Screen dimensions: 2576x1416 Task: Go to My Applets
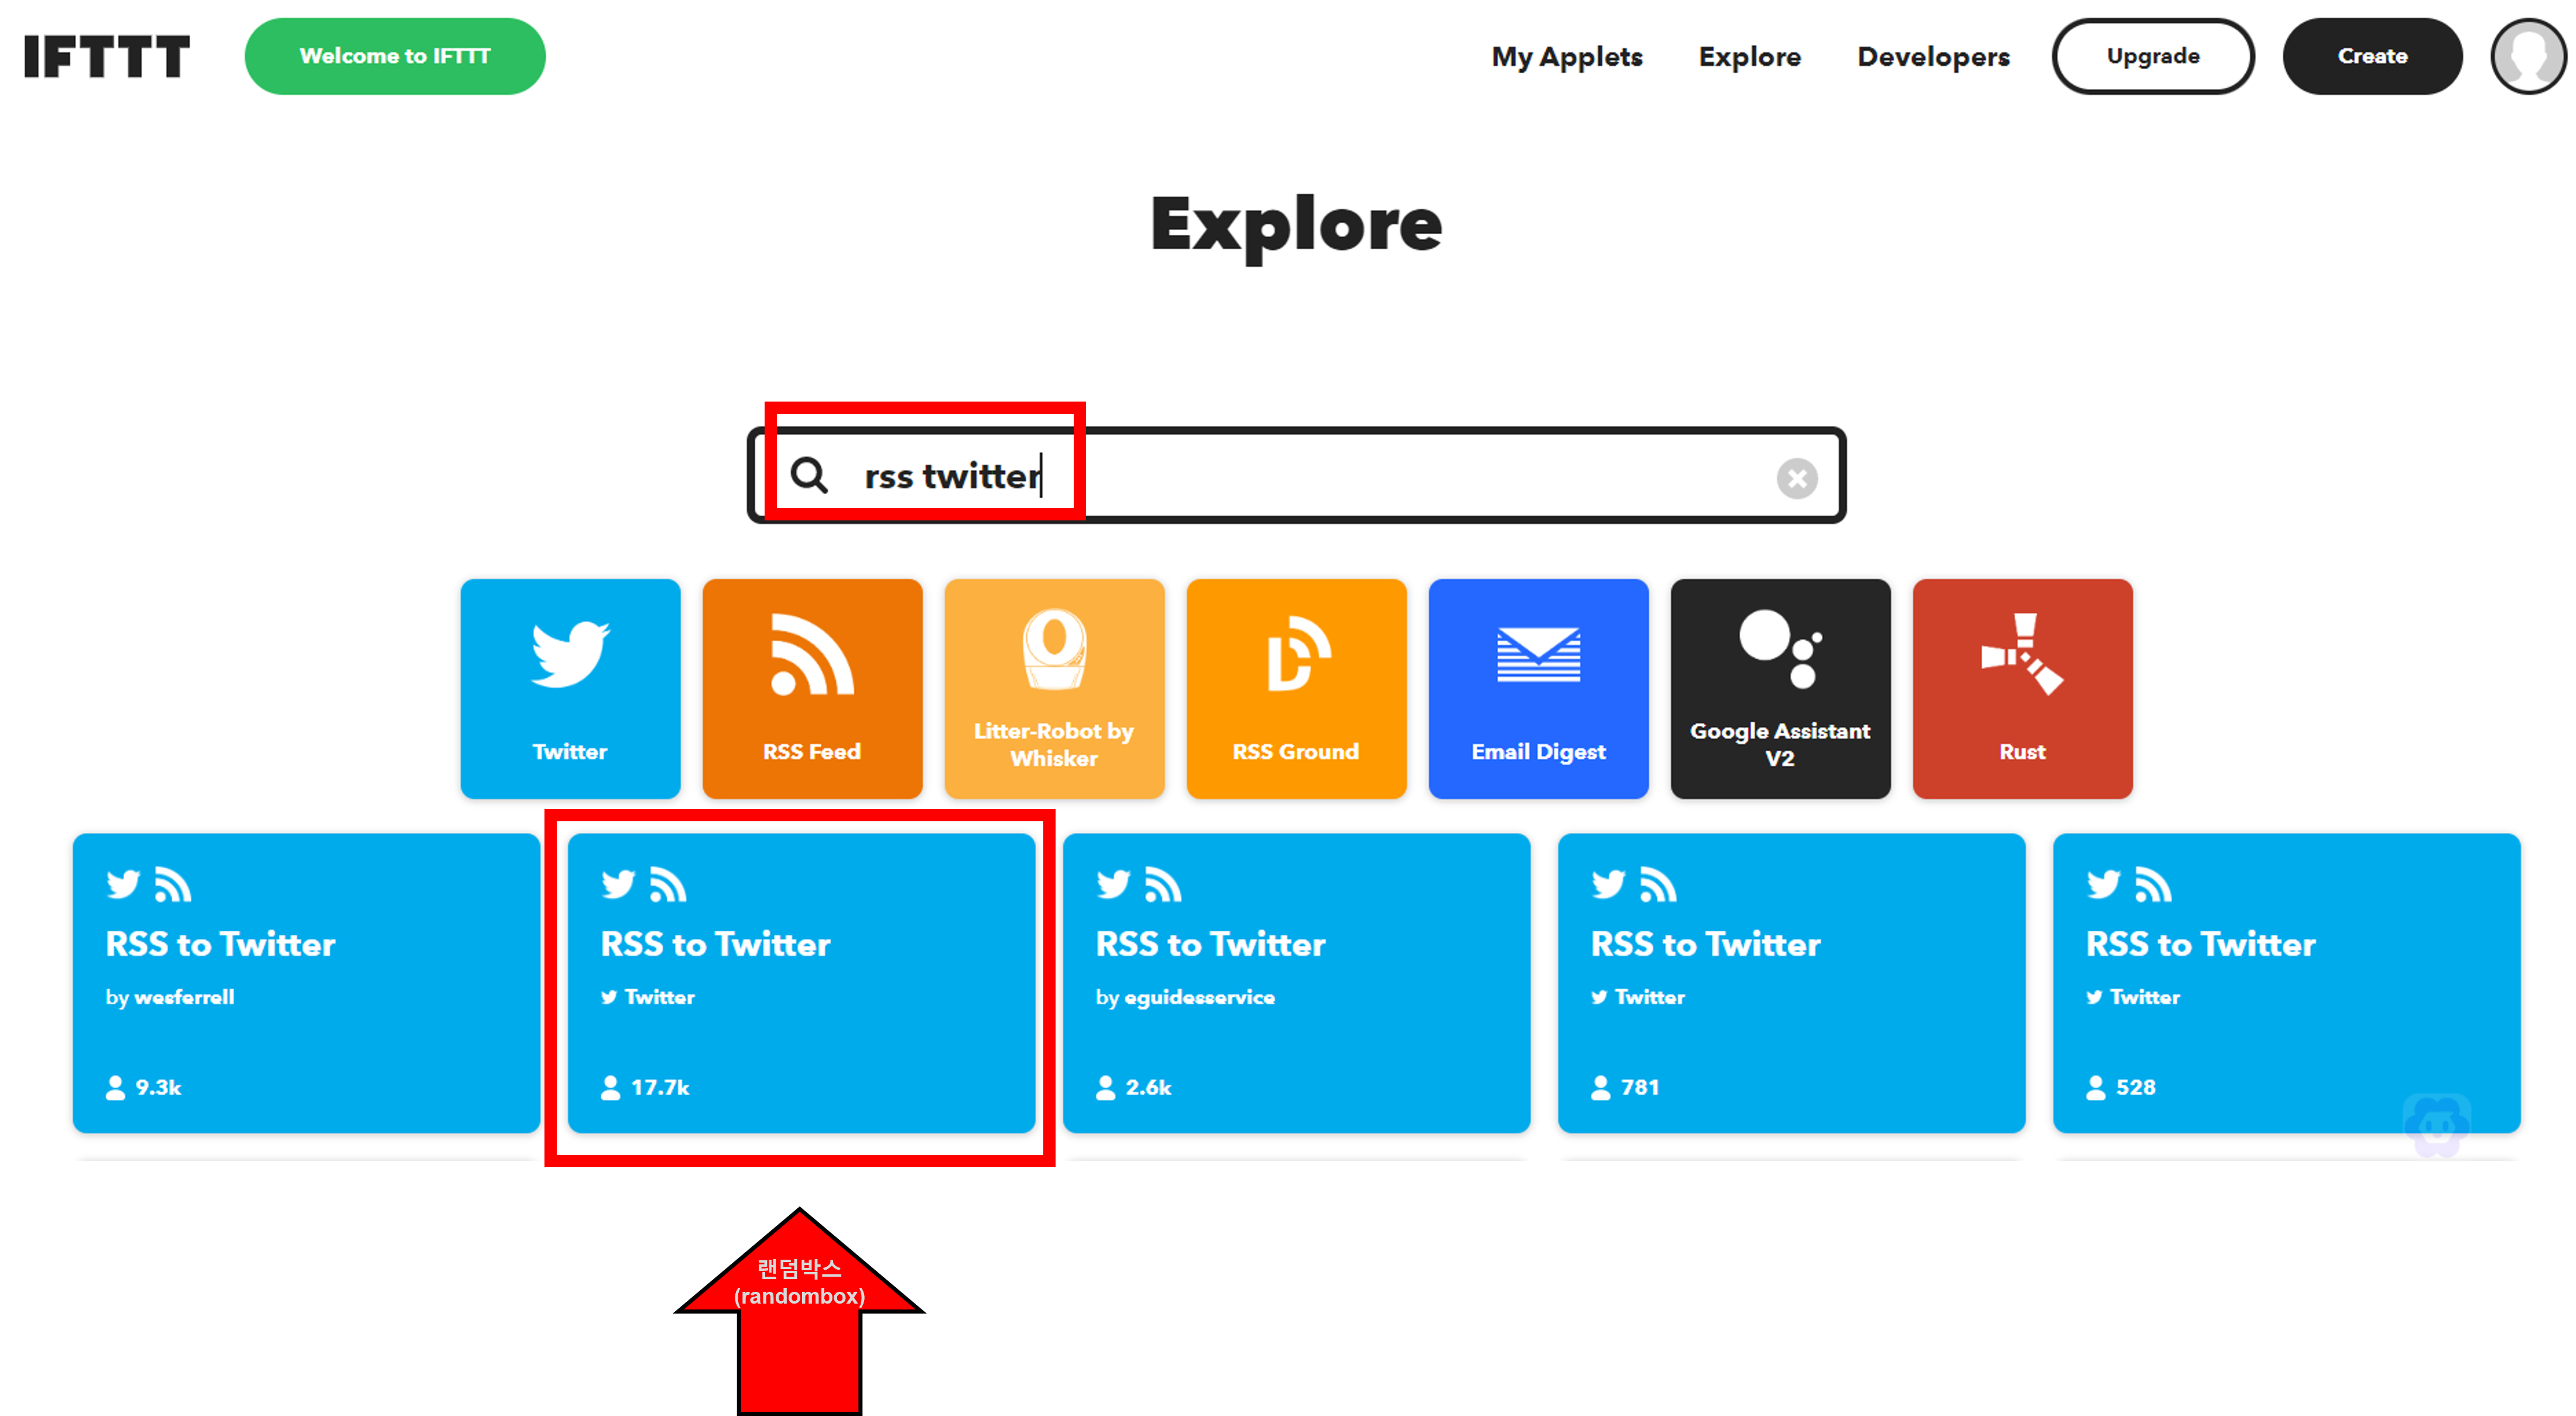(1567, 57)
